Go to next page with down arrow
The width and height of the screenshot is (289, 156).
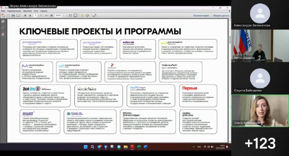[x=30, y=16]
